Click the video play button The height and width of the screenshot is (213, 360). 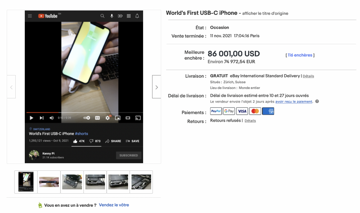pyautogui.click(x=31, y=118)
